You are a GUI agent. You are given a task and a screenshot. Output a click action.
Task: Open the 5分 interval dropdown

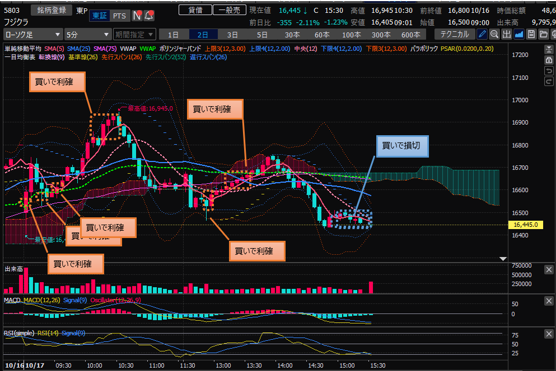[x=87, y=34]
